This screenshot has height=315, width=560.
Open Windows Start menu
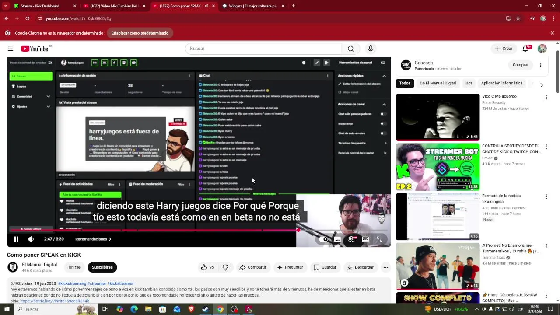tap(7, 309)
